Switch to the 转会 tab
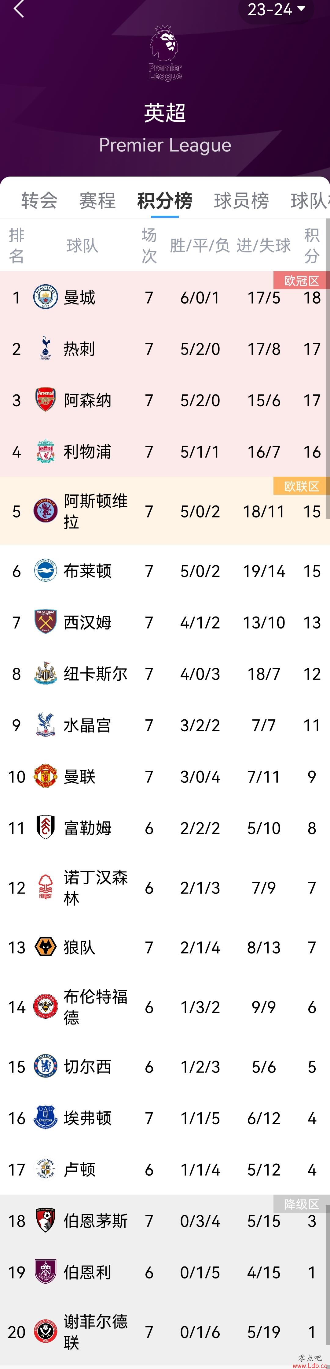The height and width of the screenshot is (1369, 330). point(39,200)
